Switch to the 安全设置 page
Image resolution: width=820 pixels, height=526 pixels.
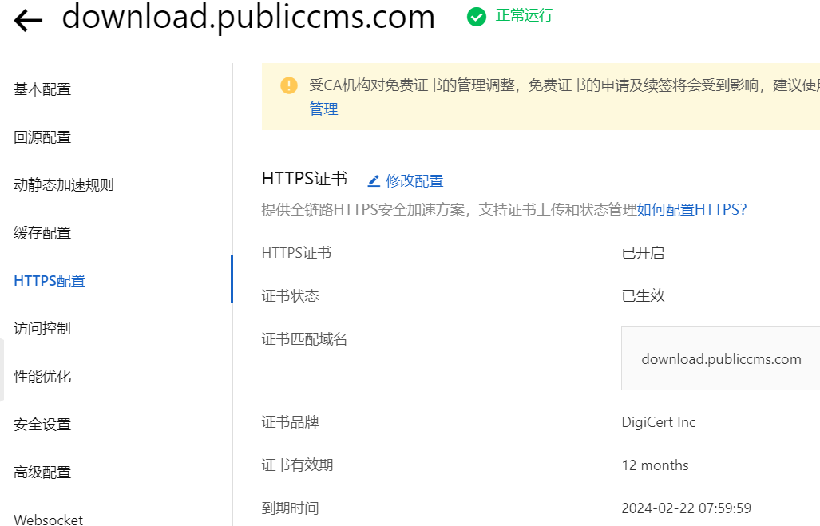[42, 425]
